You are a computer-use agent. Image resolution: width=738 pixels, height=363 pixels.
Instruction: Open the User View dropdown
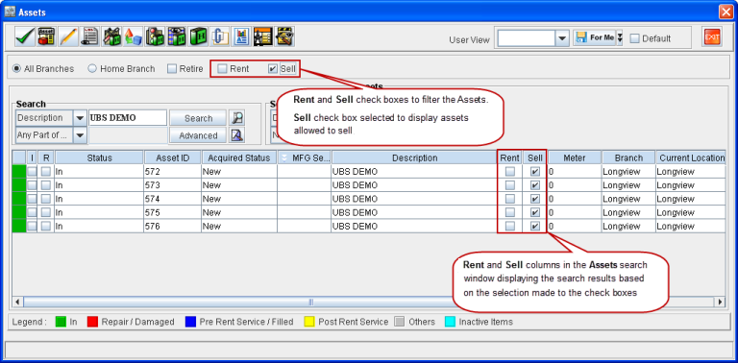click(x=562, y=38)
